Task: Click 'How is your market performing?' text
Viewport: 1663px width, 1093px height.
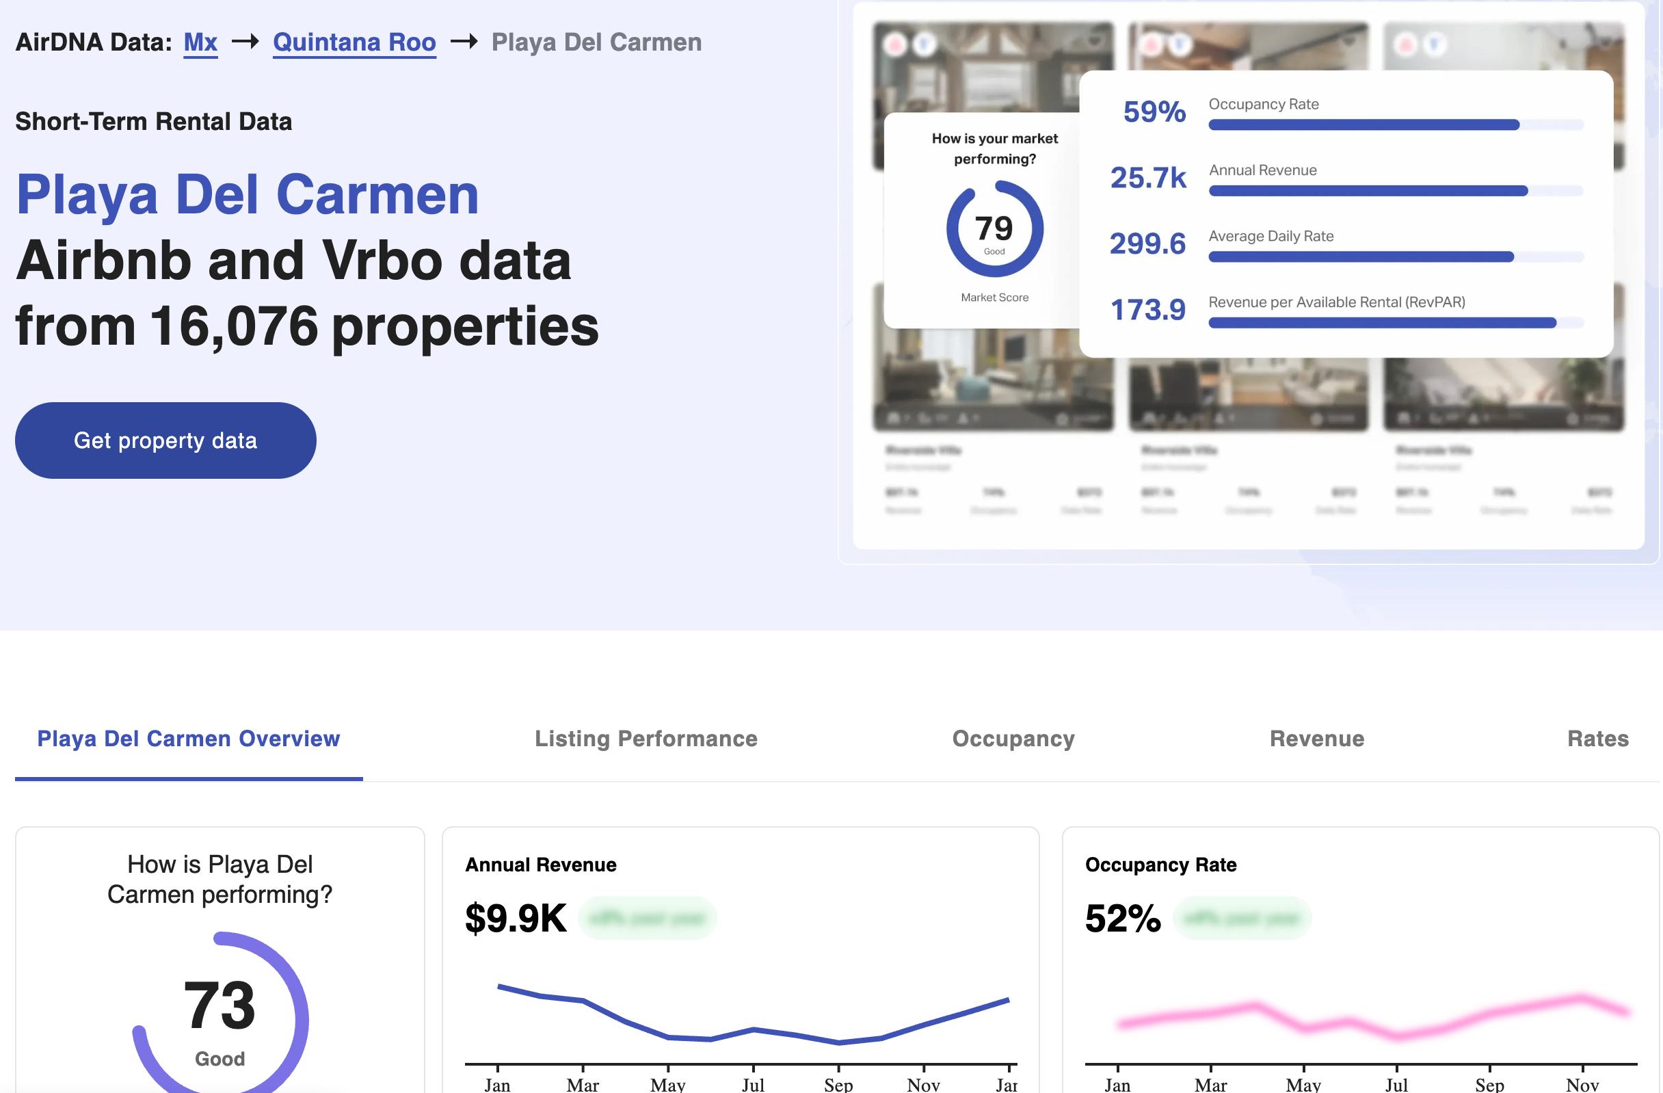Action: coord(994,148)
